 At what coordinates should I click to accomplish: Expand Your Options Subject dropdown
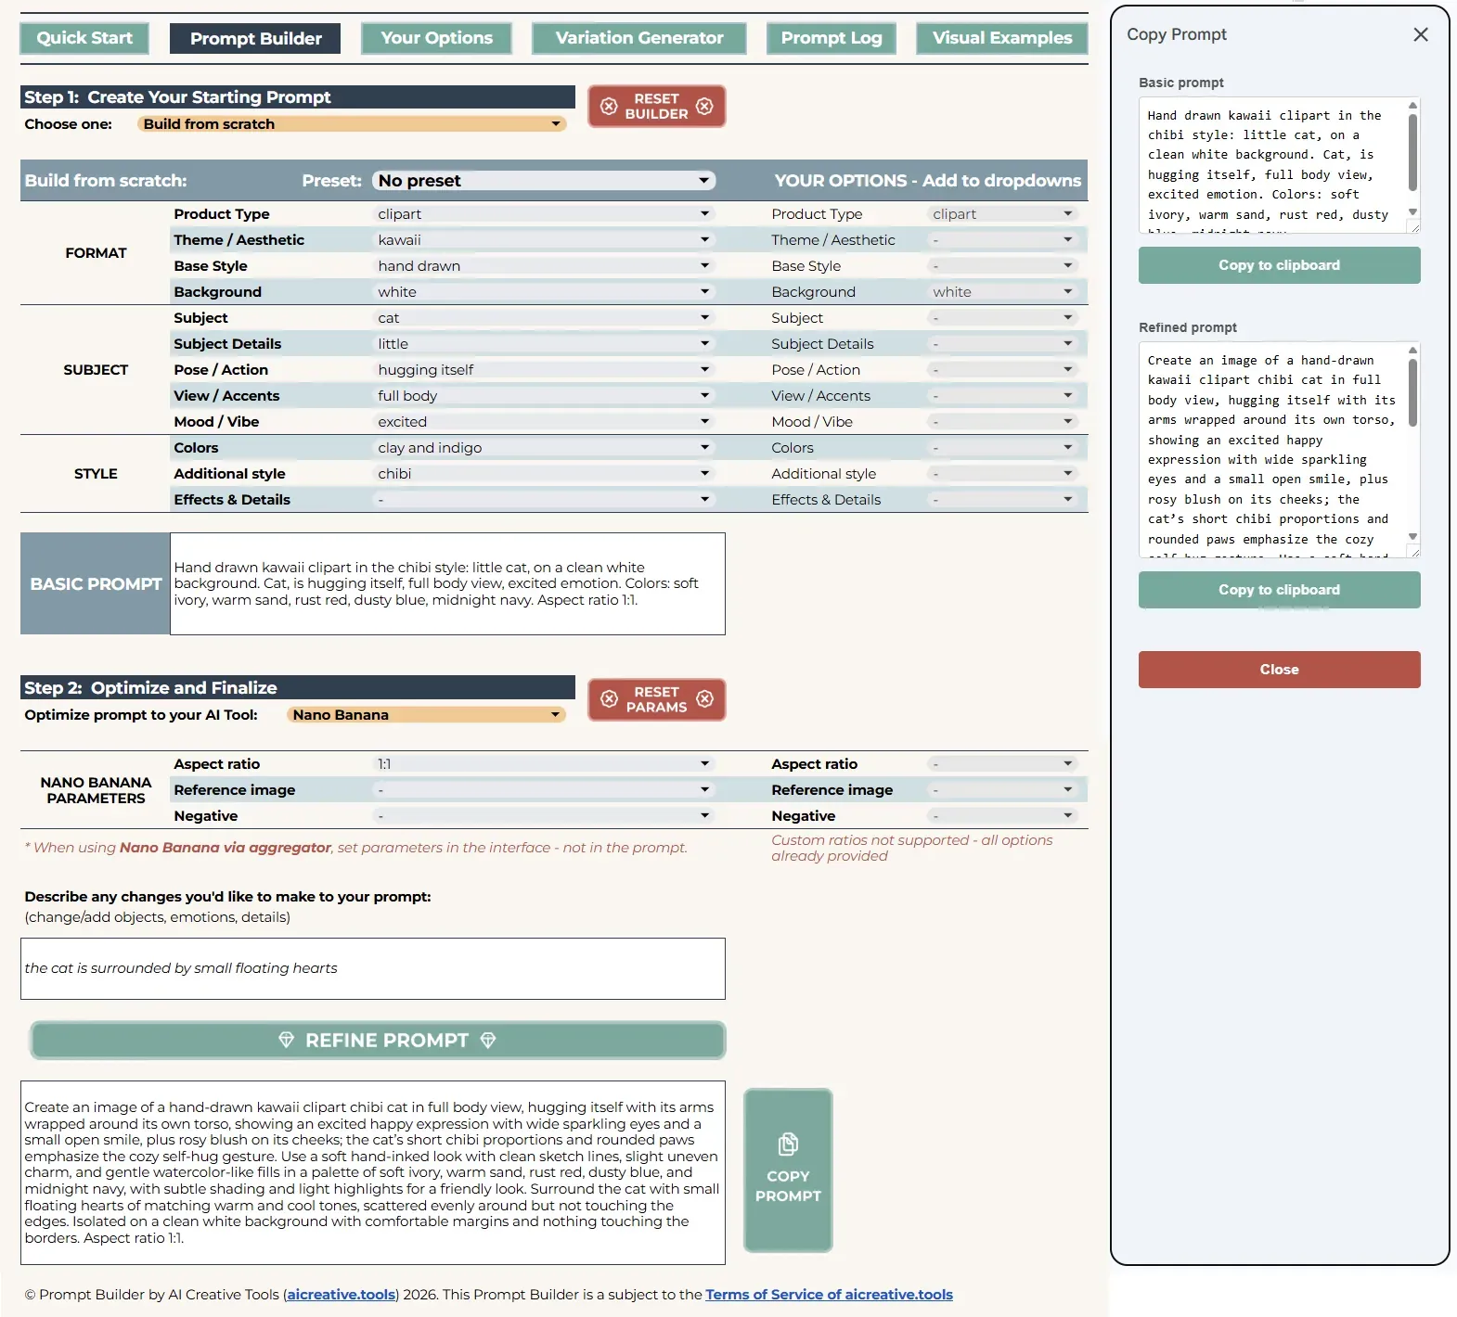1003,318
